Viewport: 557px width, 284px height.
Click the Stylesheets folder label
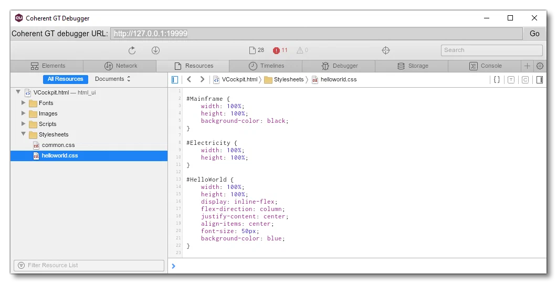point(54,134)
